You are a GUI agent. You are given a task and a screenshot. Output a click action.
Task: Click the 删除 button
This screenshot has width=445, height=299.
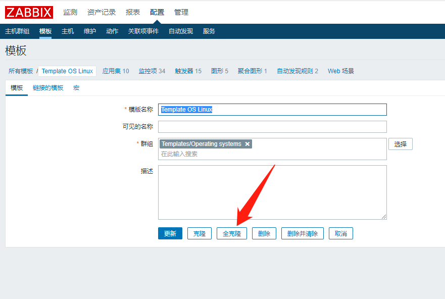[264, 233]
